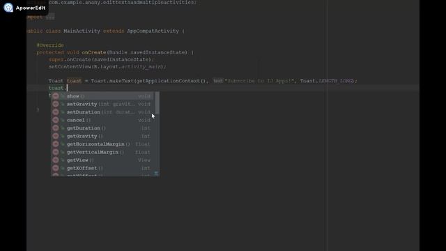Click method icon beside cancel()
Image resolution: width=446 pixels, height=251 pixels.
click(x=56, y=120)
